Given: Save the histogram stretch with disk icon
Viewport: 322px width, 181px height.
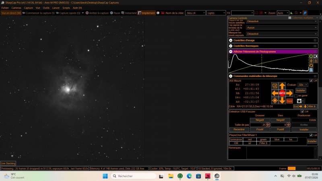Looking at the screenshot, I should click(311, 70).
